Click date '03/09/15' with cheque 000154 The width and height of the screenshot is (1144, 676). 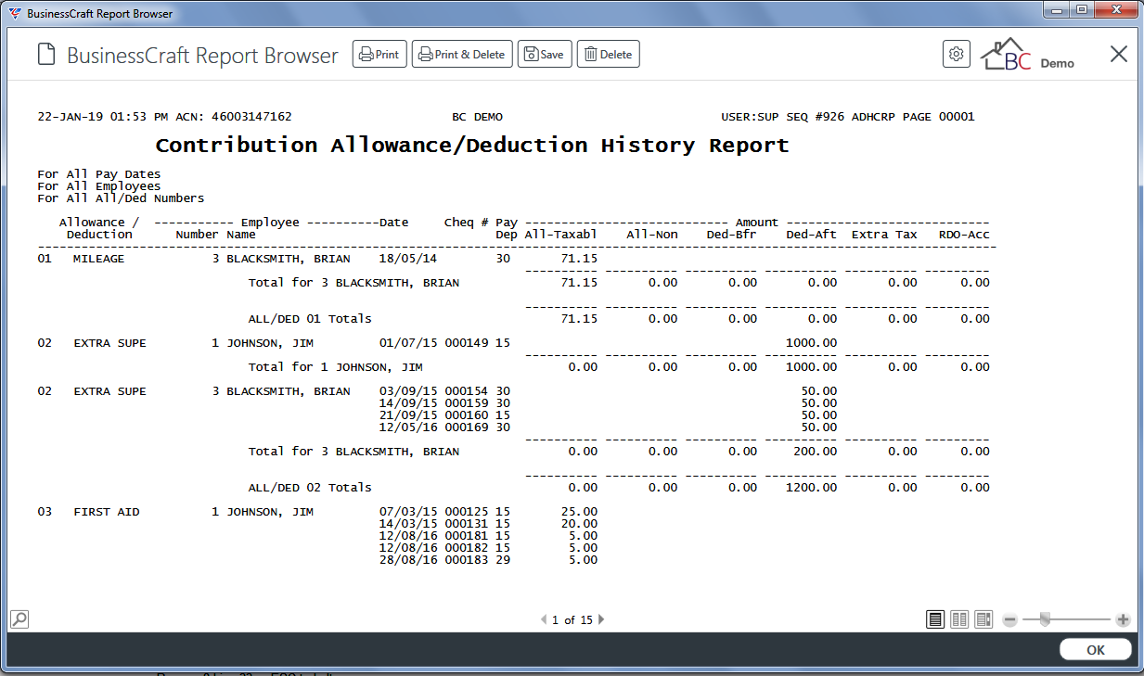(x=408, y=391)
